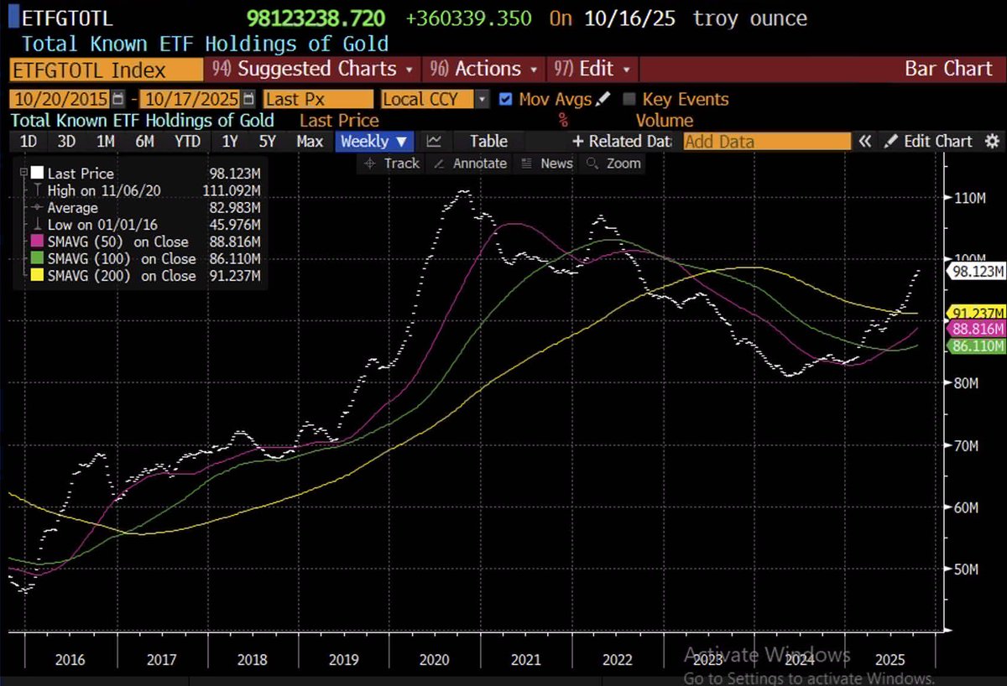Select the 3D range tab
This screenshot has height=686, width=1007.
click(66, 142)
